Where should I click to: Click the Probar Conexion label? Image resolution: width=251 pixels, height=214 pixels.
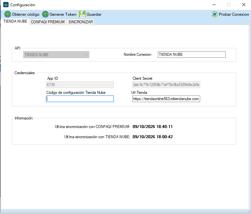point(234,14)
